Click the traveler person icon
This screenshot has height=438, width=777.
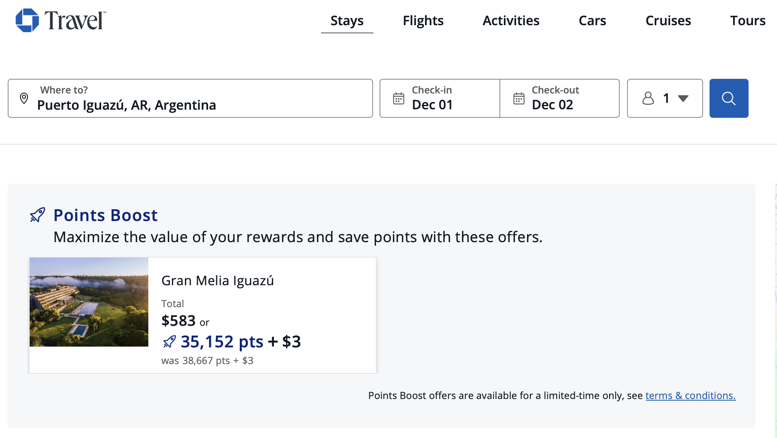648,98
